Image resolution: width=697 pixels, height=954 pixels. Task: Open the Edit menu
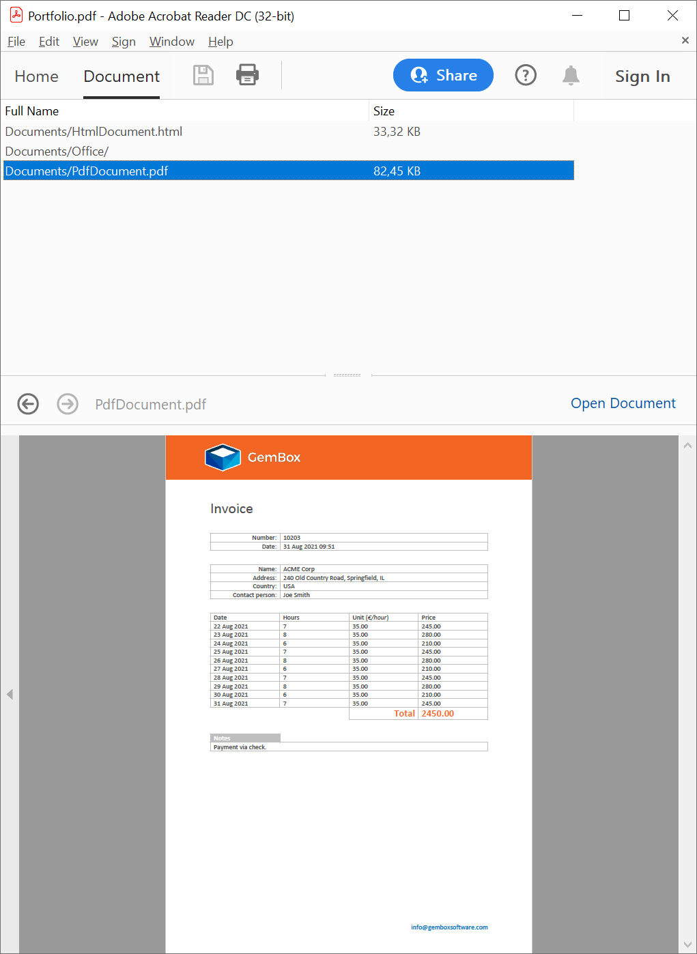click(49, 42)
